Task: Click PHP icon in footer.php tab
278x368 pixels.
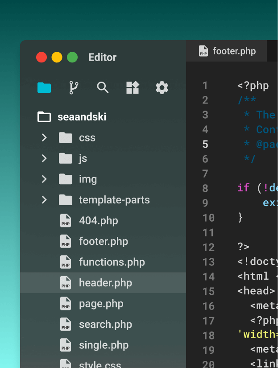Action: [x=203, y=51]
